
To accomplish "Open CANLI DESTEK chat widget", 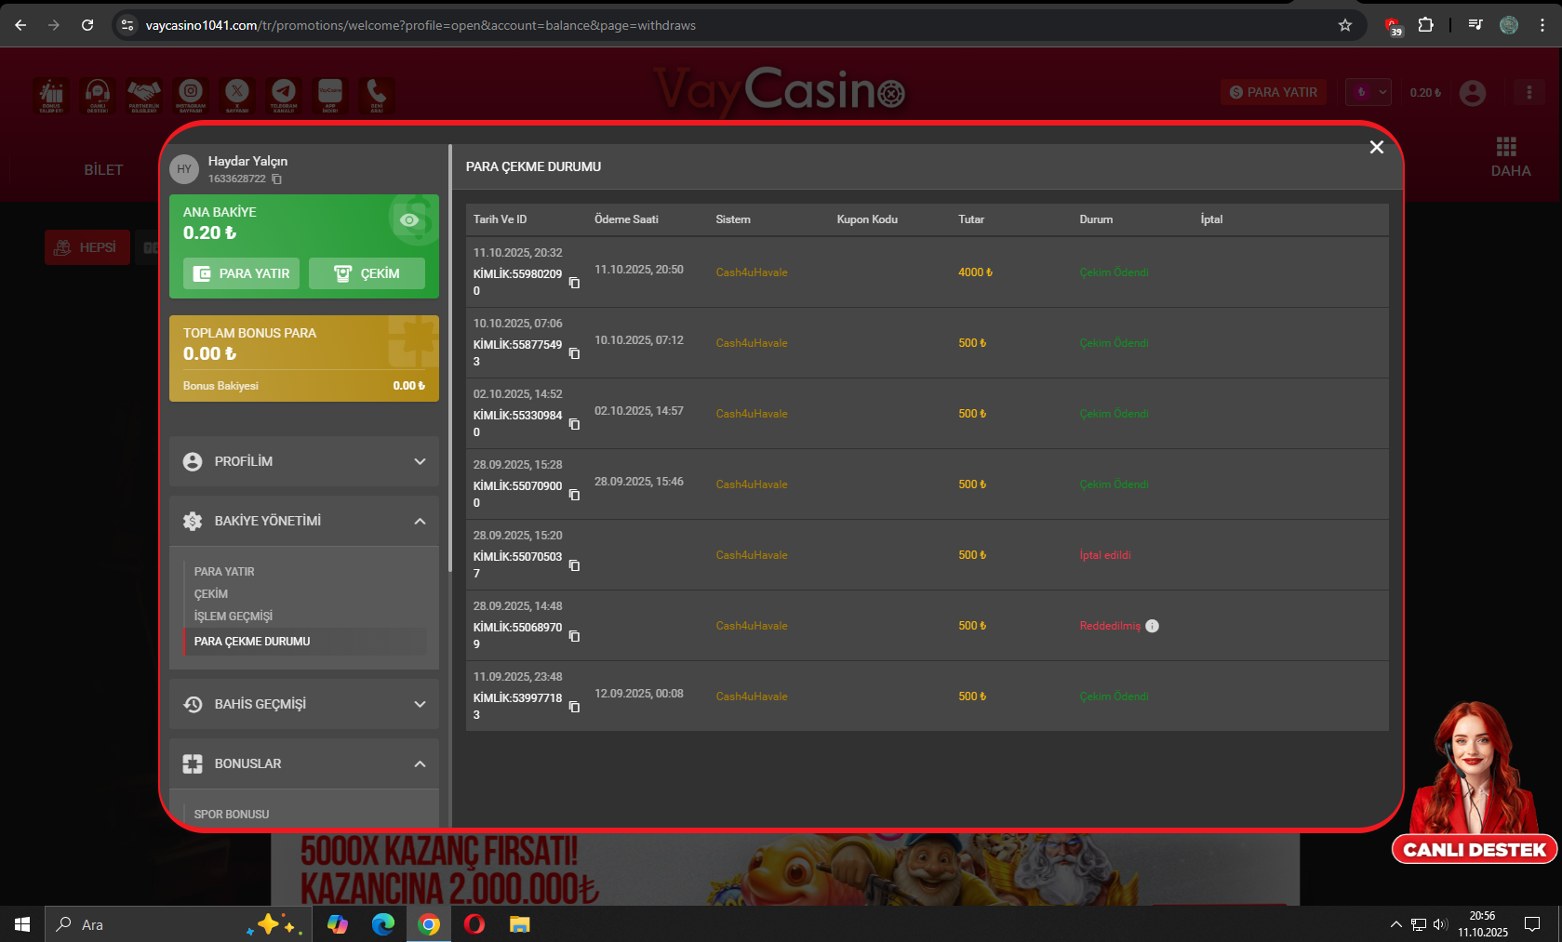I will (1474, 849).
